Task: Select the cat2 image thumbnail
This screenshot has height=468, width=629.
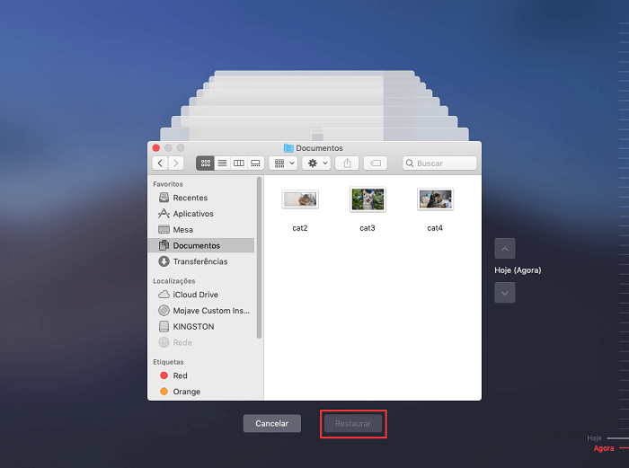Action: [x=300, y=199]
